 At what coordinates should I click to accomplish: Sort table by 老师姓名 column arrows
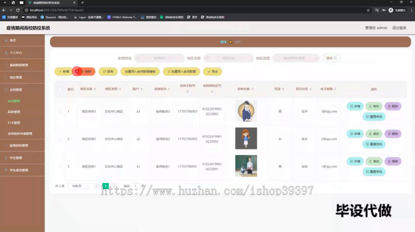(169, 89)
